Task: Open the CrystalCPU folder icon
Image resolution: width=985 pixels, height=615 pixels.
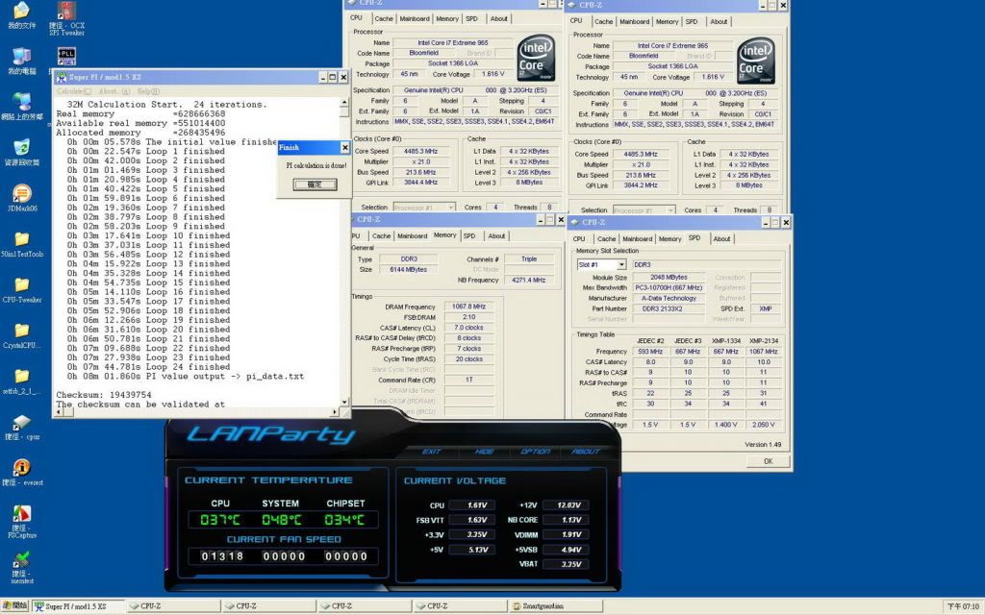Action: (x=21, y=336)
